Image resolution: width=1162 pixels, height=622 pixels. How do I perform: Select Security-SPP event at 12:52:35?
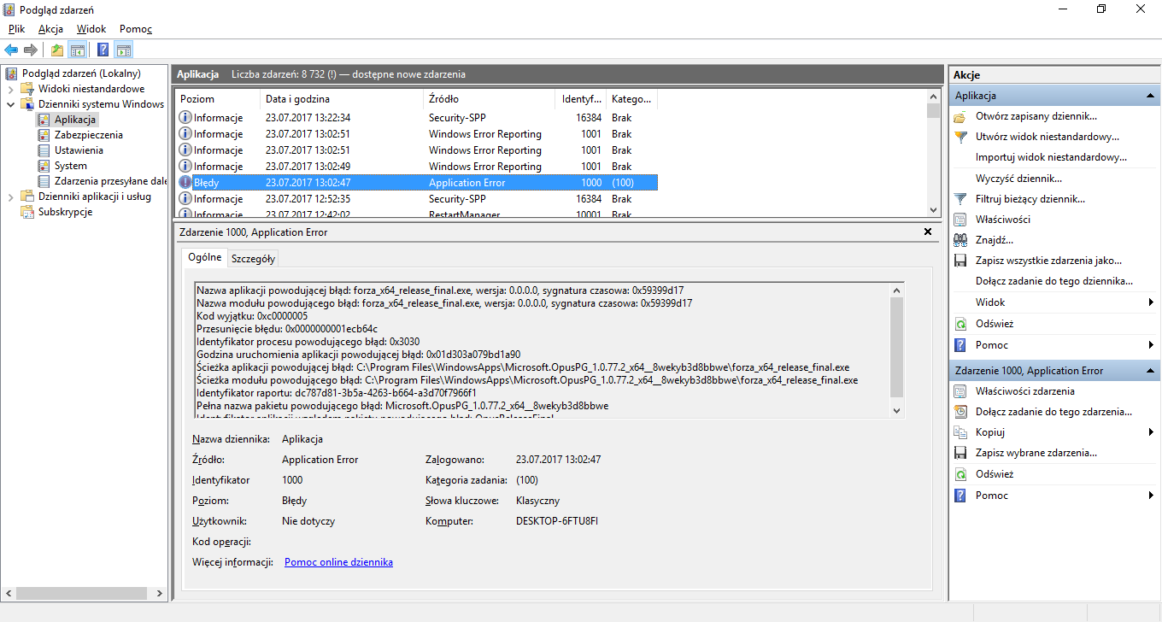coord(416,198)
